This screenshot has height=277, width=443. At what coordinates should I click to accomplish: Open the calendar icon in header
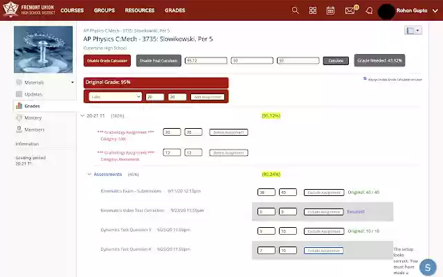[x=330, y=10]
